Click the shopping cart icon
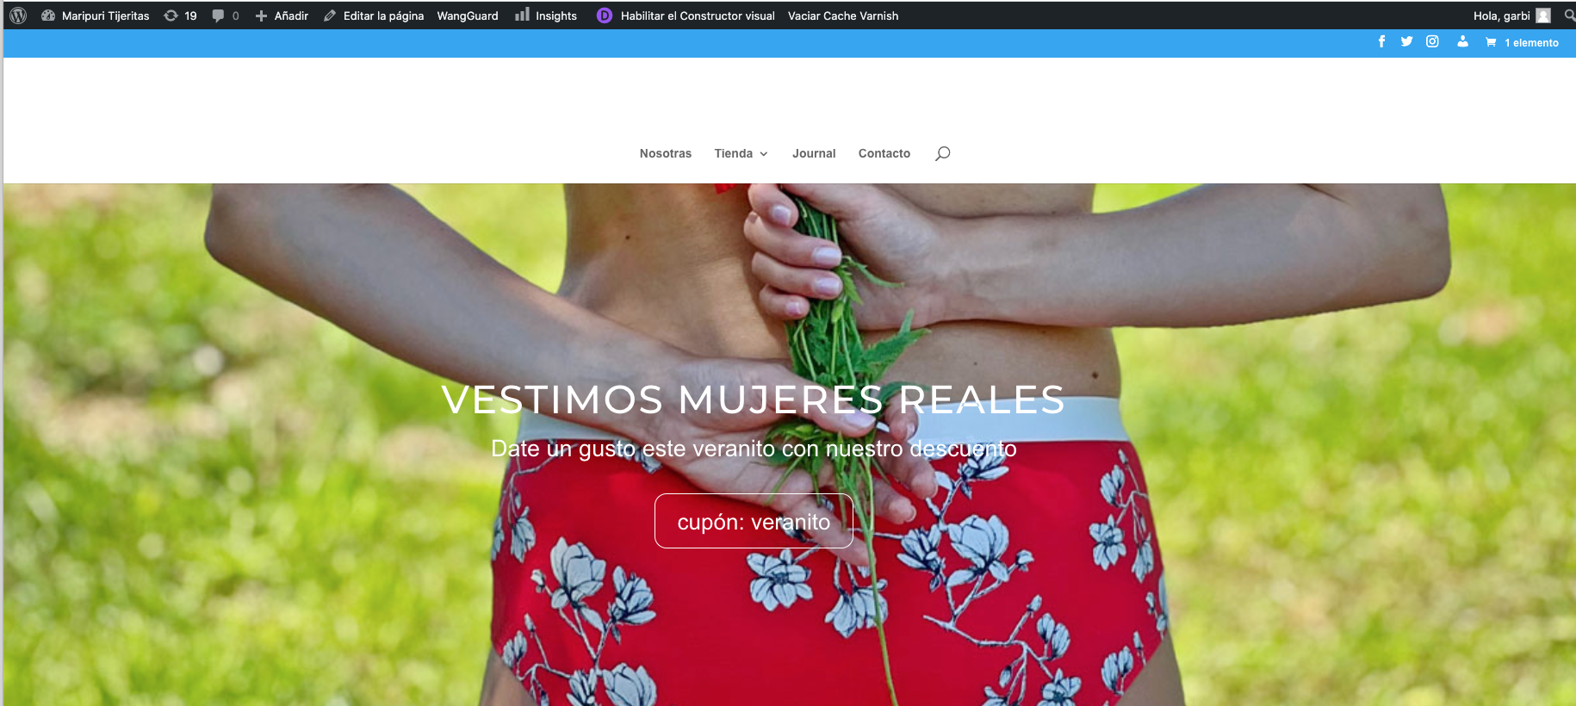This screenshot has height=706, width=1576. point(1491,42)
